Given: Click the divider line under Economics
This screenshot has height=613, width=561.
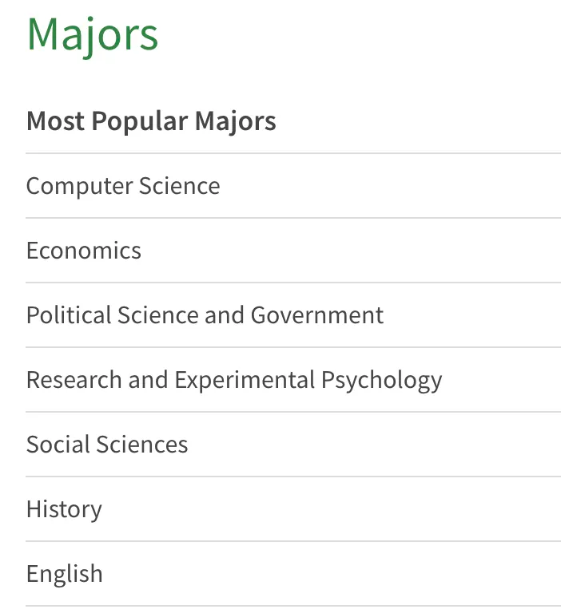Looking at the screenshot, I should click(293, 283).
